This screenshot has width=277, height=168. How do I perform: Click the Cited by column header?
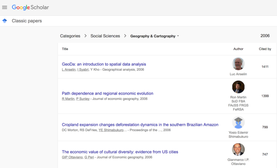[x=265, y=49]
